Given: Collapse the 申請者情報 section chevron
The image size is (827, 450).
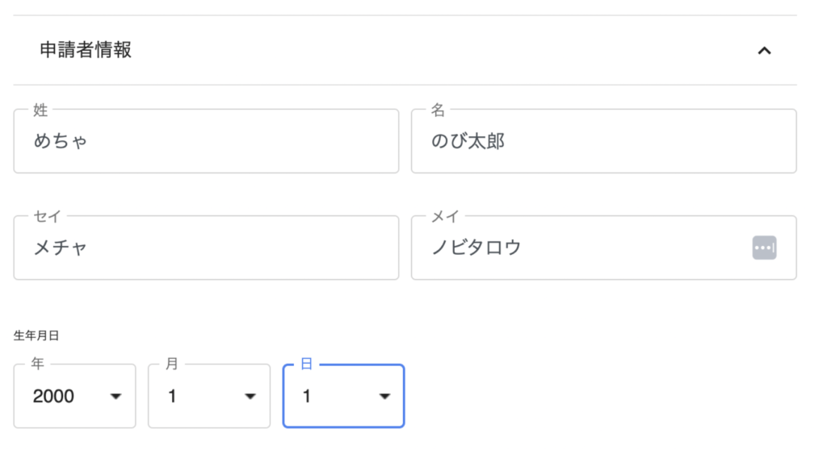Looking at the screenshot, I should point(764,51).
